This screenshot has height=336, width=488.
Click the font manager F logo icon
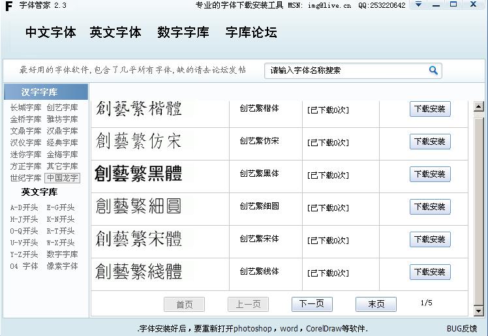pyautogui.click(x=8, y=6)
